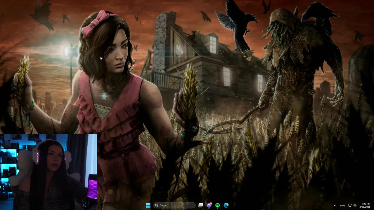Open the volume control in the tray
Screen dimensions: 374x210
click(355, 205)
